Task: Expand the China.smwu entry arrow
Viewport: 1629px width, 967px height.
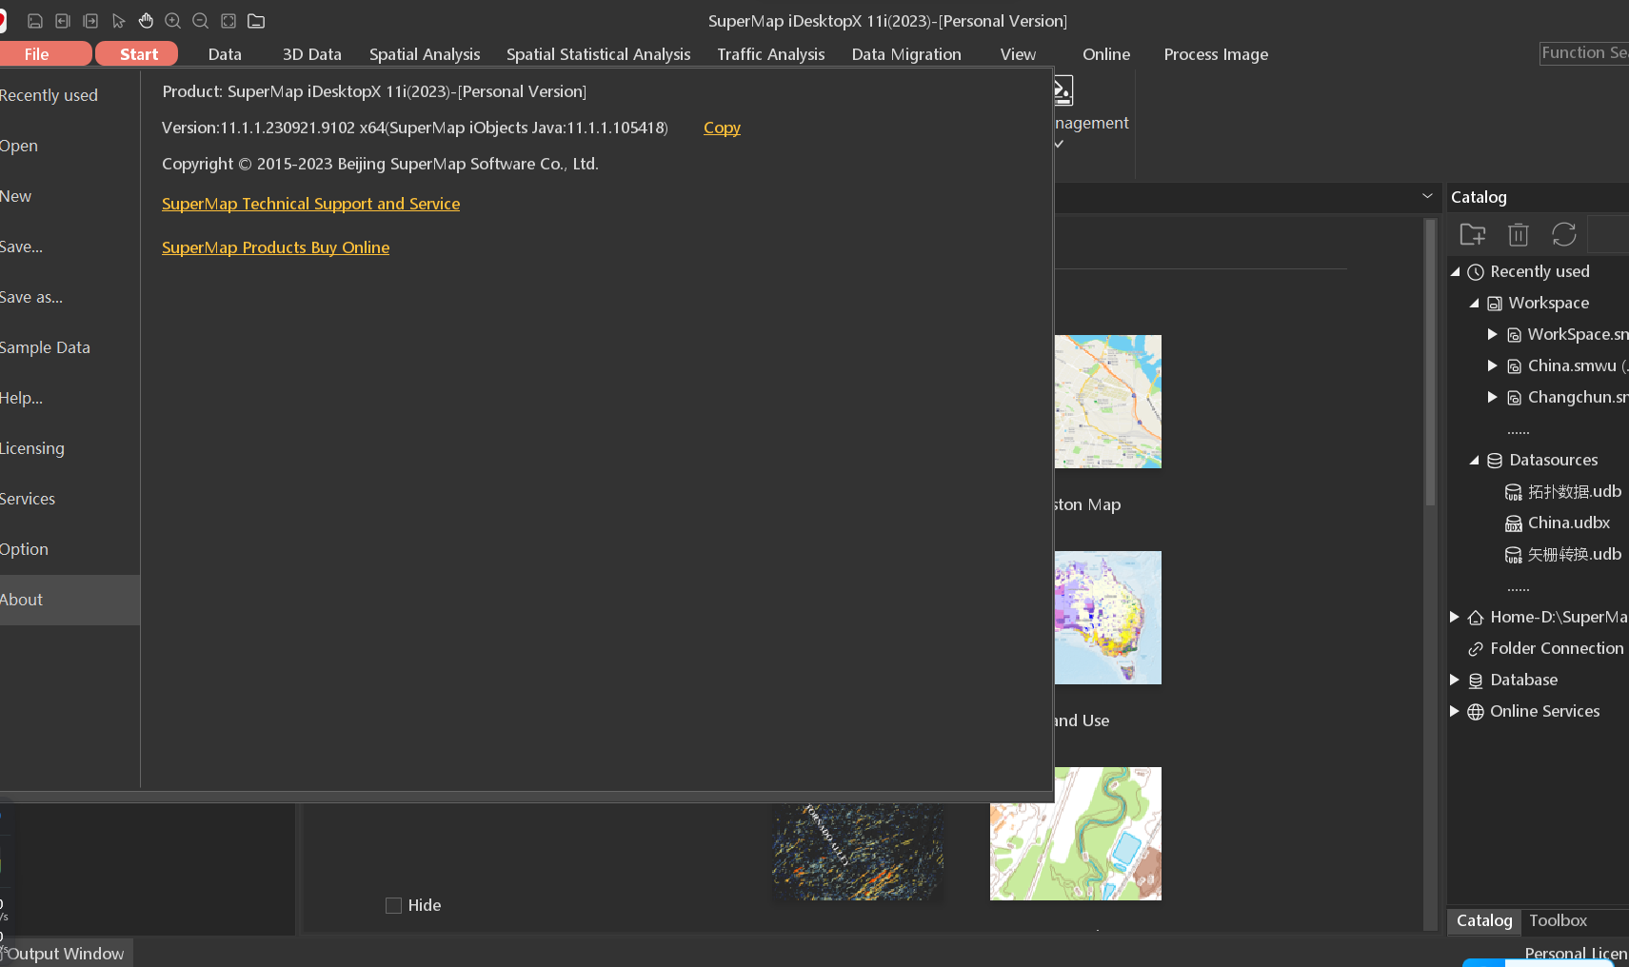Action: (x=1492, y=365)
